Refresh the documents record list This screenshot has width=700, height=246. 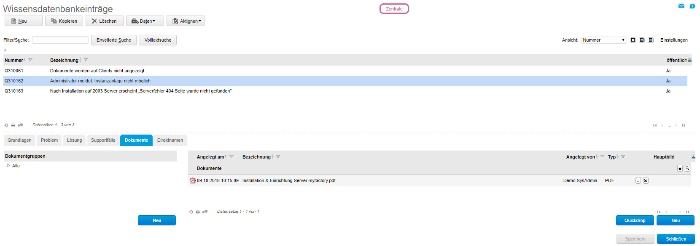(191, 212)
